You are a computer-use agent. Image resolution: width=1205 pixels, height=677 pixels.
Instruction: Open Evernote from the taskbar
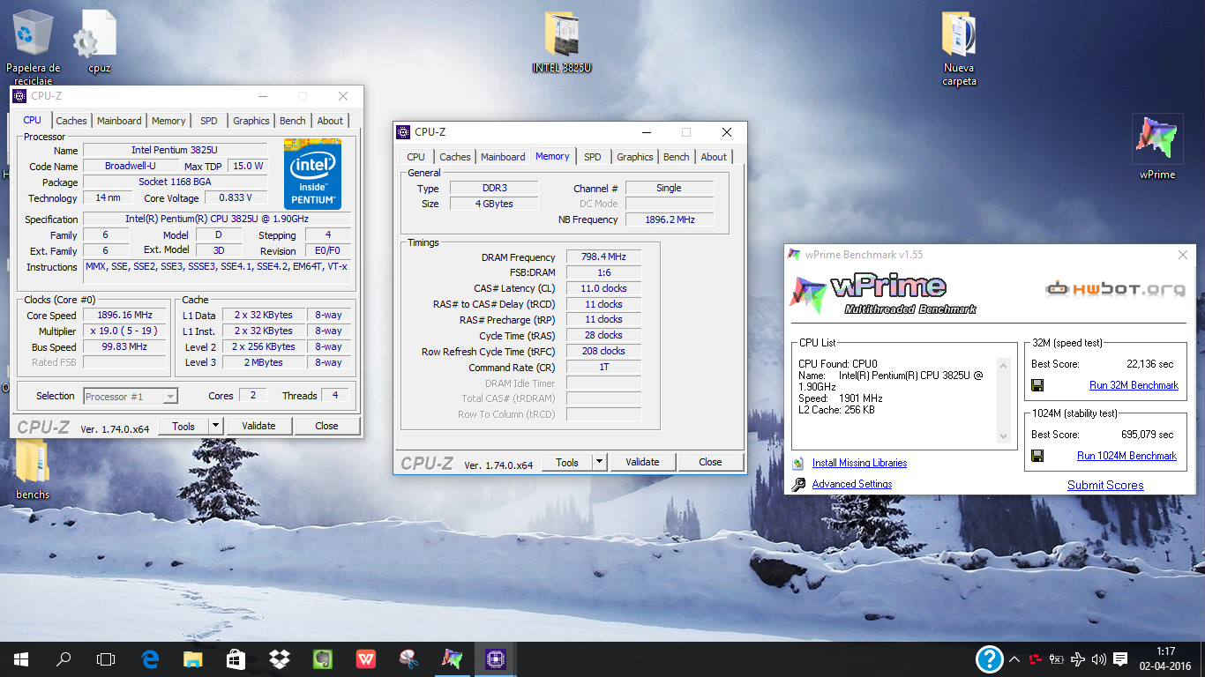pos(322,659)
